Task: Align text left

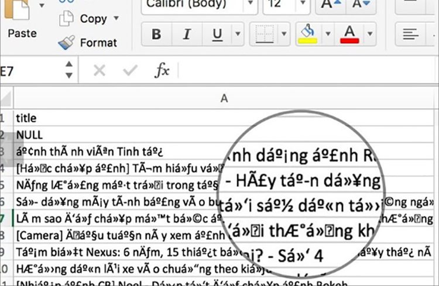Action: click(x=410, y=34)
